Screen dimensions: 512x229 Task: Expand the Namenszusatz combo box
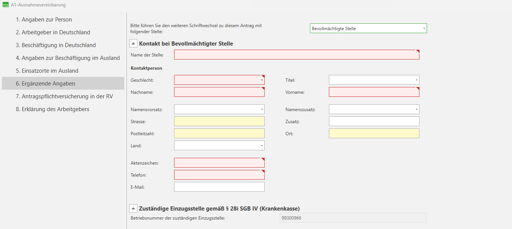click(374, 109)
